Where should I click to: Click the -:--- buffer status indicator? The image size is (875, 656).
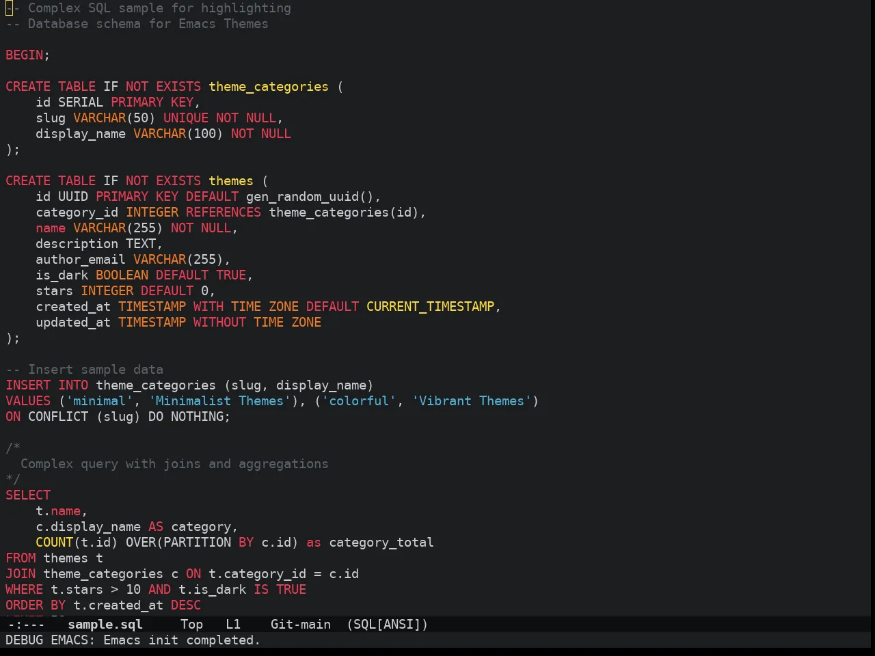point(25,625)
